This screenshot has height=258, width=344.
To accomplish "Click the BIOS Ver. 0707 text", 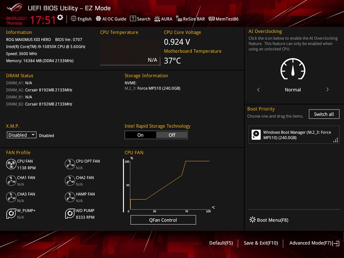I will click(68, 39).
